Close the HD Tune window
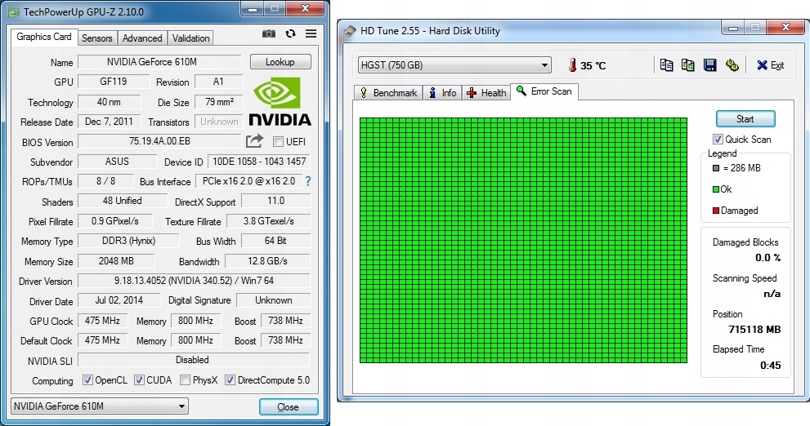The width and height of the screenshot is (810, 426). coord(786,28)
